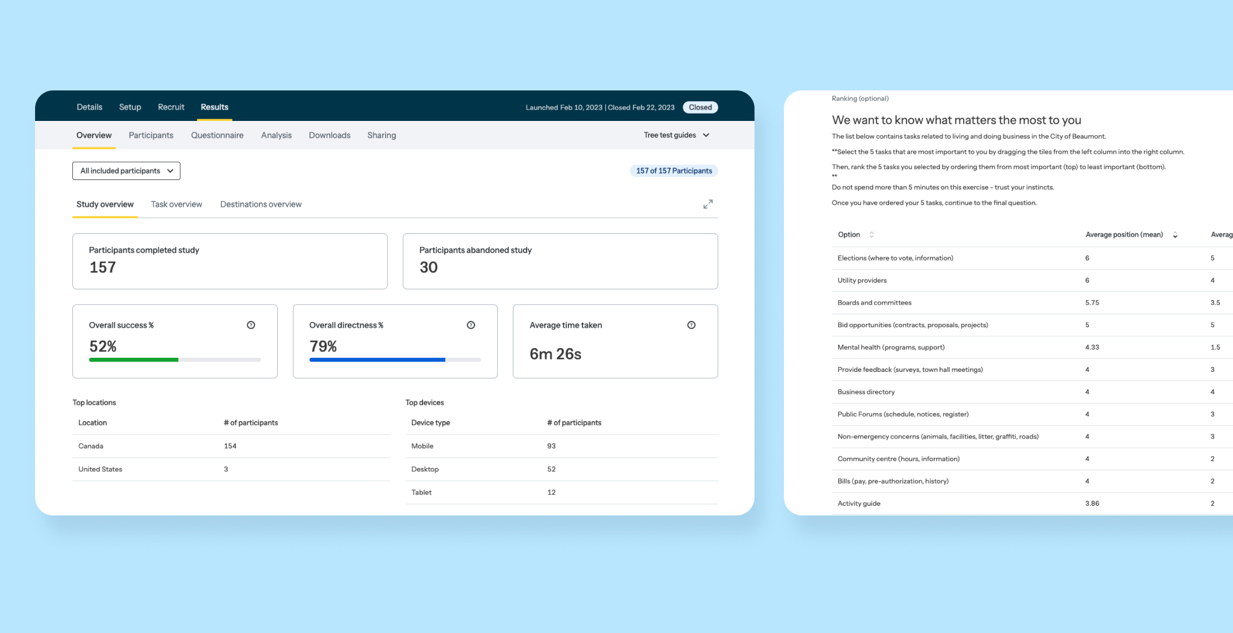Click the Overall success green progress bar
This screenshot has height=633, width=1233.
[134, 359]
